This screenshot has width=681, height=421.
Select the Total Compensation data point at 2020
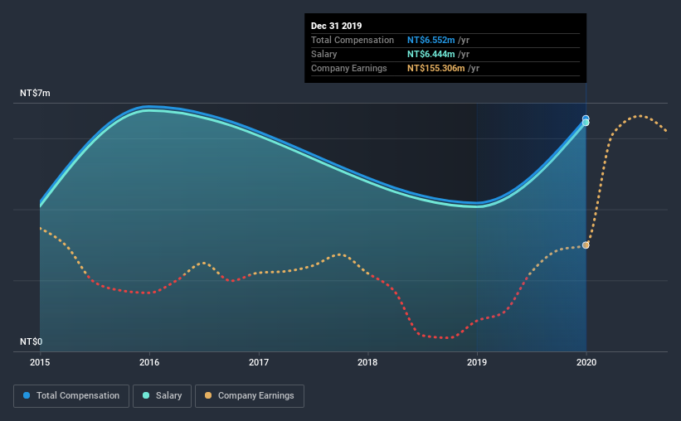[x=586, y=119]
